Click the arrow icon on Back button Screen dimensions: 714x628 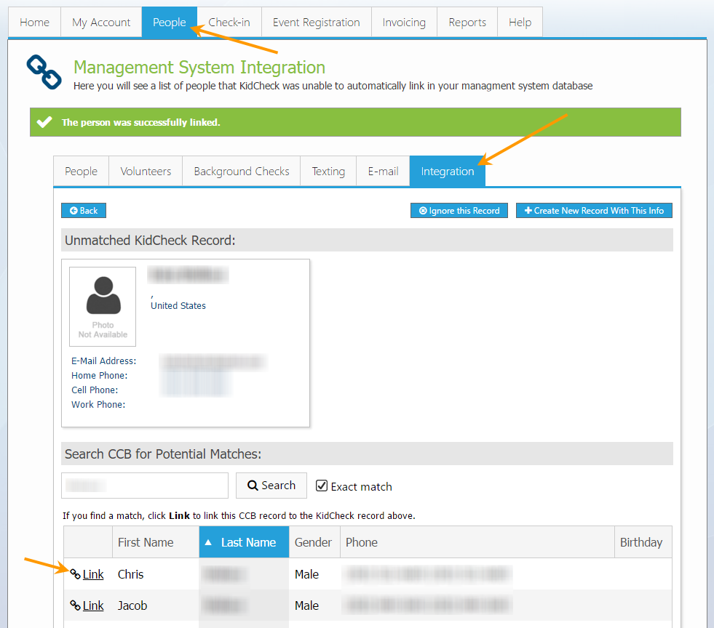pos(74,211)
